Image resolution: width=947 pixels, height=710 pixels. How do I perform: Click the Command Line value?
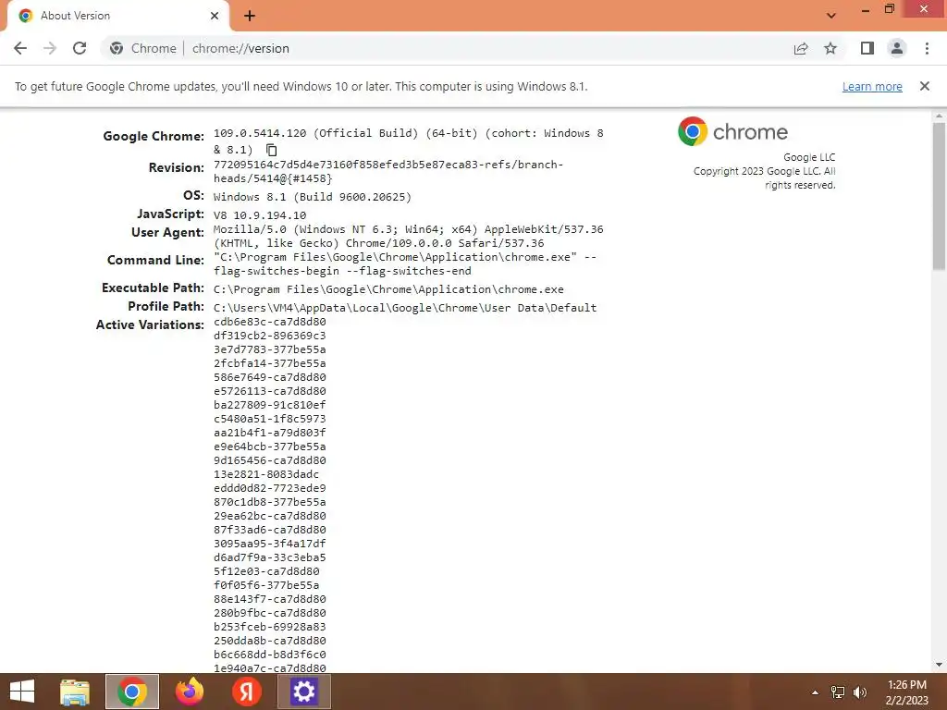pos(405,263)
